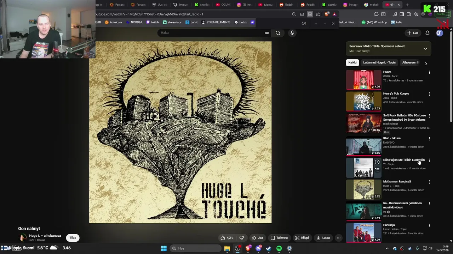Image resolution: width=453 pixels, height=254 pixels.
Task: Open new browser tab with plus
Action: point(407,5)
